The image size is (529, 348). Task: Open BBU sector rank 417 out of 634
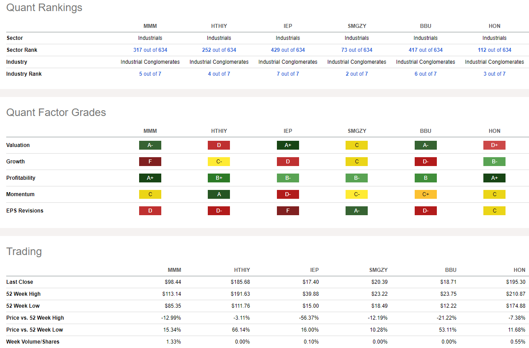click(x=425, y=50)
